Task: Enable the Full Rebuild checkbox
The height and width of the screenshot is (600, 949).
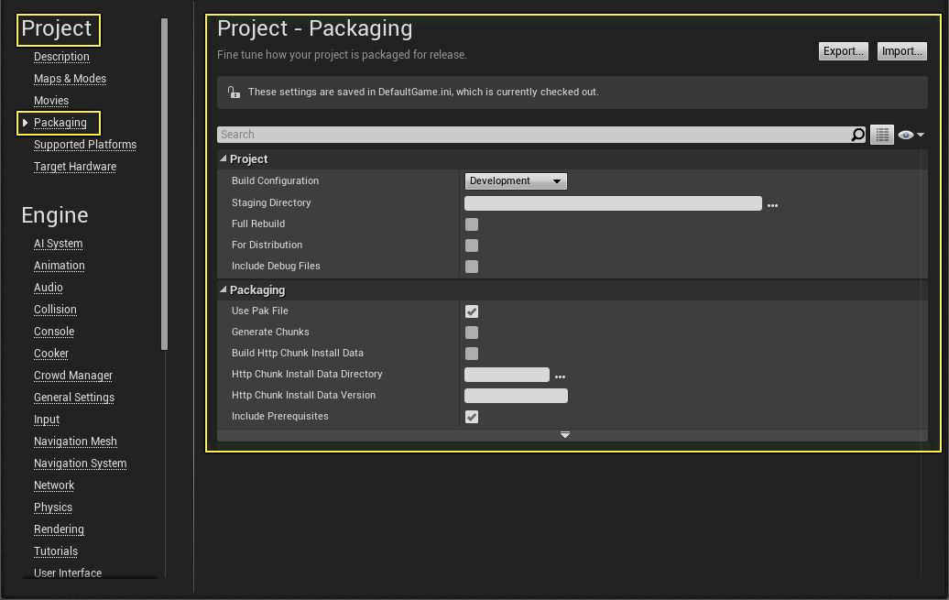Action: (471, 224)
